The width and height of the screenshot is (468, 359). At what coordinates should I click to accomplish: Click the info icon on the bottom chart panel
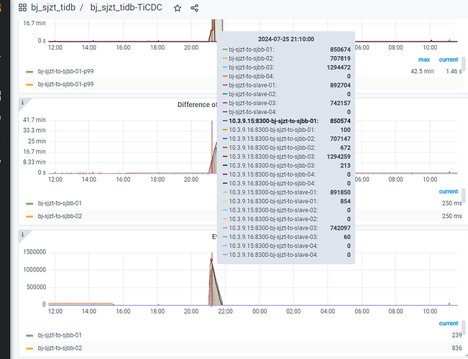(x=22, y=235)
